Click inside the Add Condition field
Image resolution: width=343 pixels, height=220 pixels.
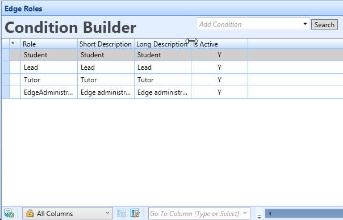[249, 24]
